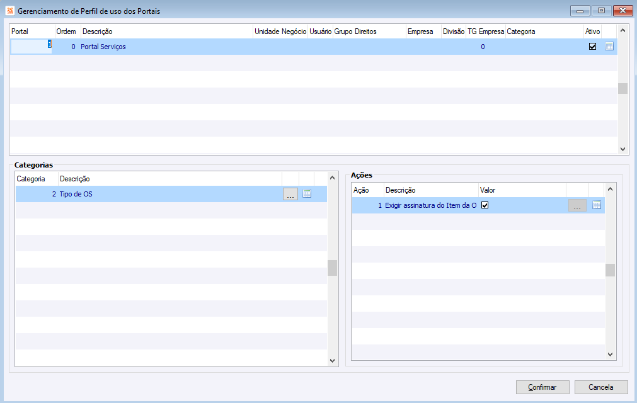Click the Portal number input cell
Screen dimensions: 637x403
tap(32, 47)
